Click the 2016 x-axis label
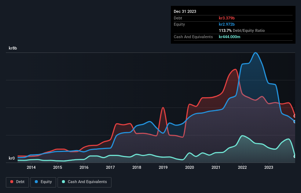The image size is (301, 193). (84, 167)
